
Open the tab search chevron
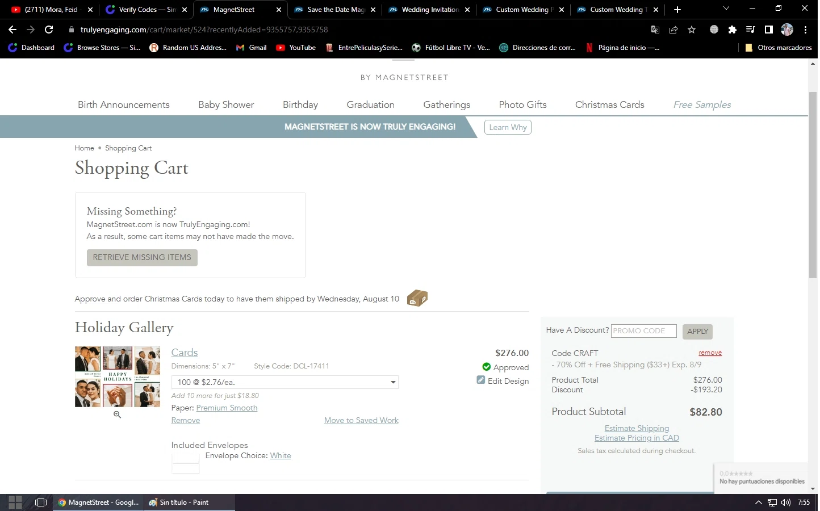[726, 9]
